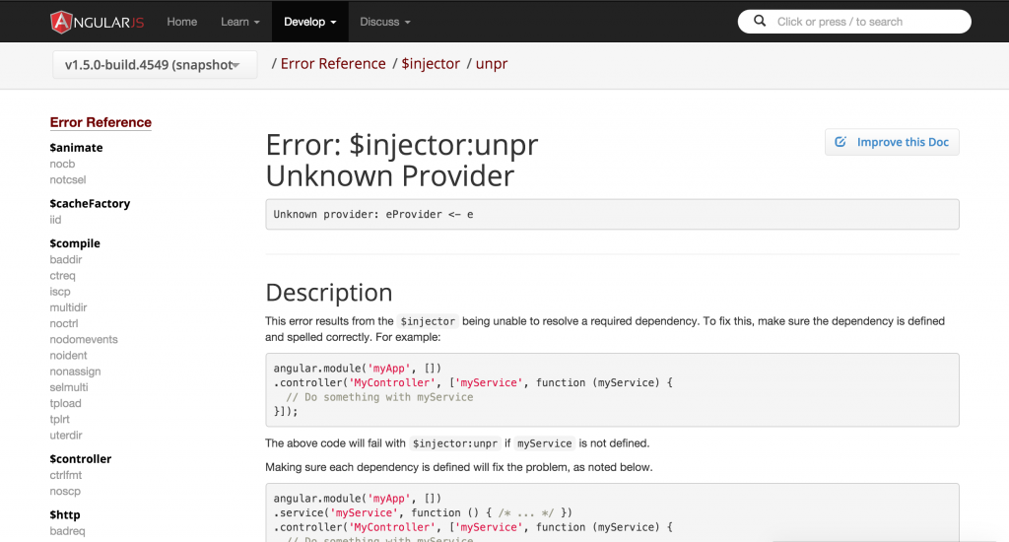The height and width of the screenshot is (542, 1009).
Task: Open the multidir error entry
Action: (x=68, y=307)
